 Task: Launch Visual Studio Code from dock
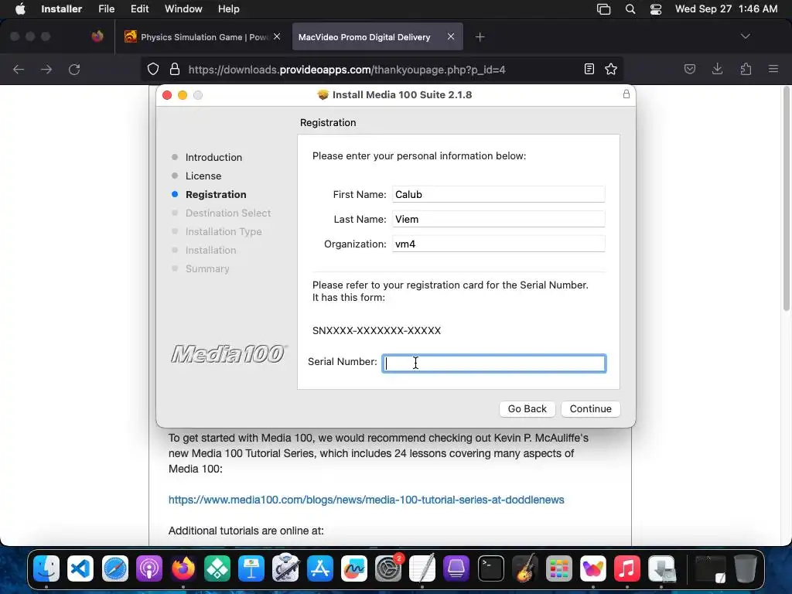(80, 568)
